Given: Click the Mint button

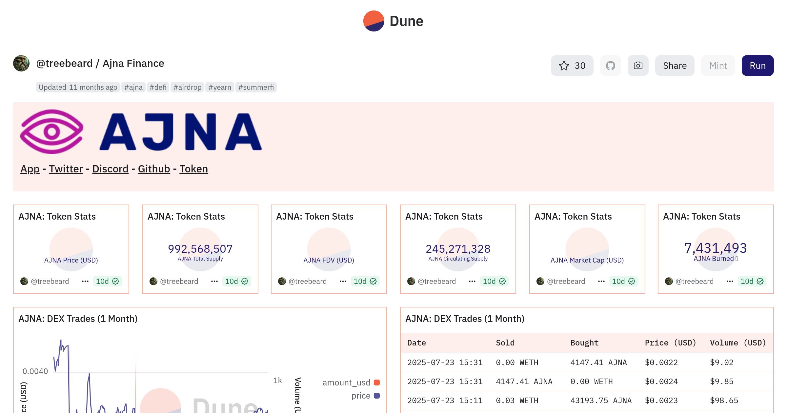Looking at the screenshot, I should [718, 66].
